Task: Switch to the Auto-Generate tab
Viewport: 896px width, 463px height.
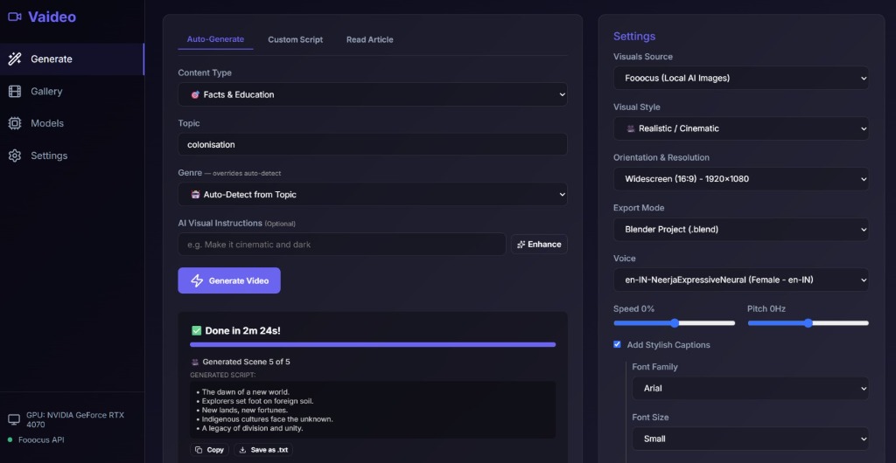Action: tap(215, 39)
